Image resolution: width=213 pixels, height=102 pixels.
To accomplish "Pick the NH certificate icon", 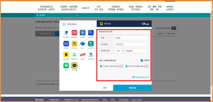I will pos(91,32).
